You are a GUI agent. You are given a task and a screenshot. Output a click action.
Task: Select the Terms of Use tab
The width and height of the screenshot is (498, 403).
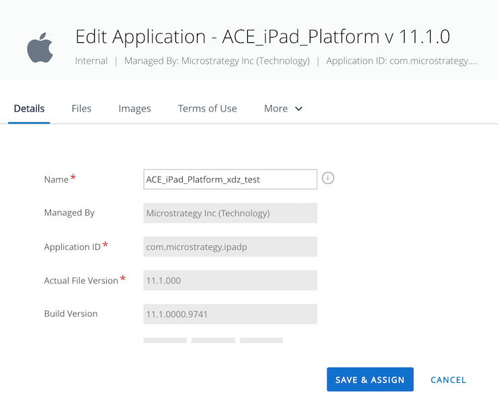click(207, 109)
